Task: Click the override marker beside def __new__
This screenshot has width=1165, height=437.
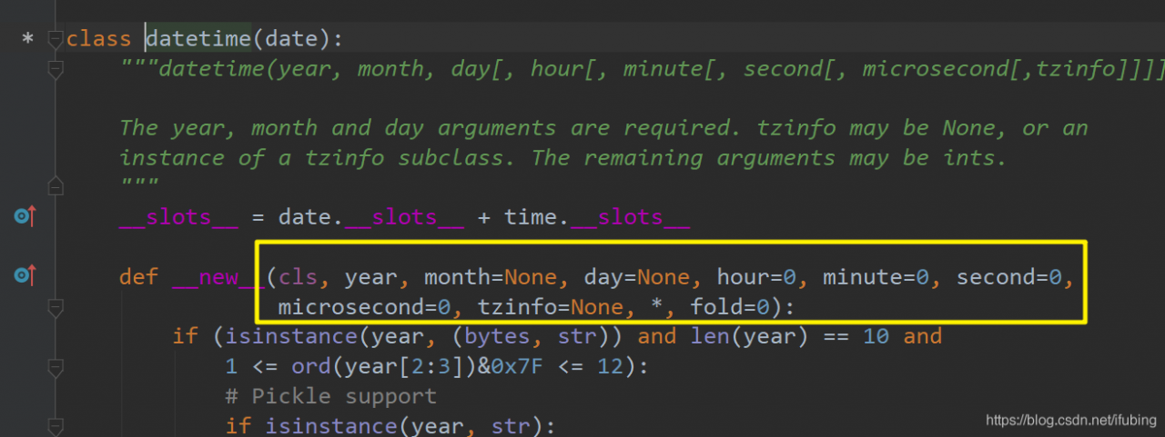Action: coord(25,273)
